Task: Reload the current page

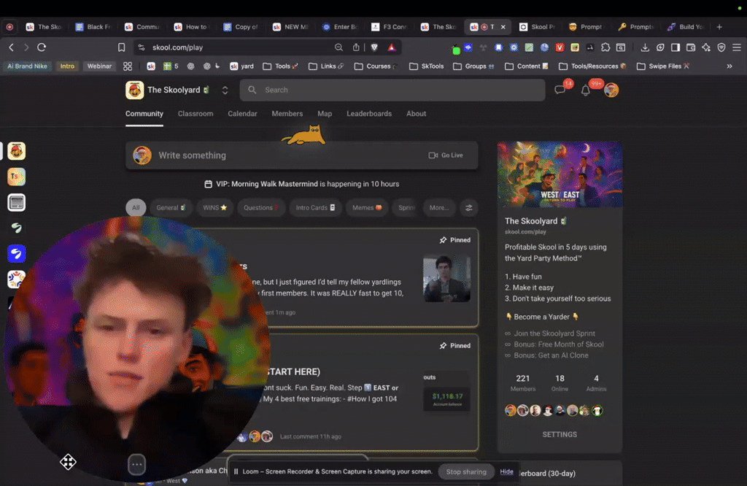Action: [x=42, y=47]
